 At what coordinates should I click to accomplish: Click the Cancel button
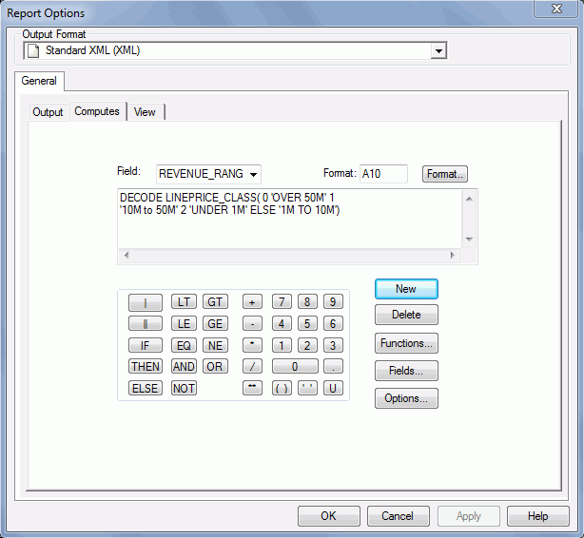coord(399,516)
